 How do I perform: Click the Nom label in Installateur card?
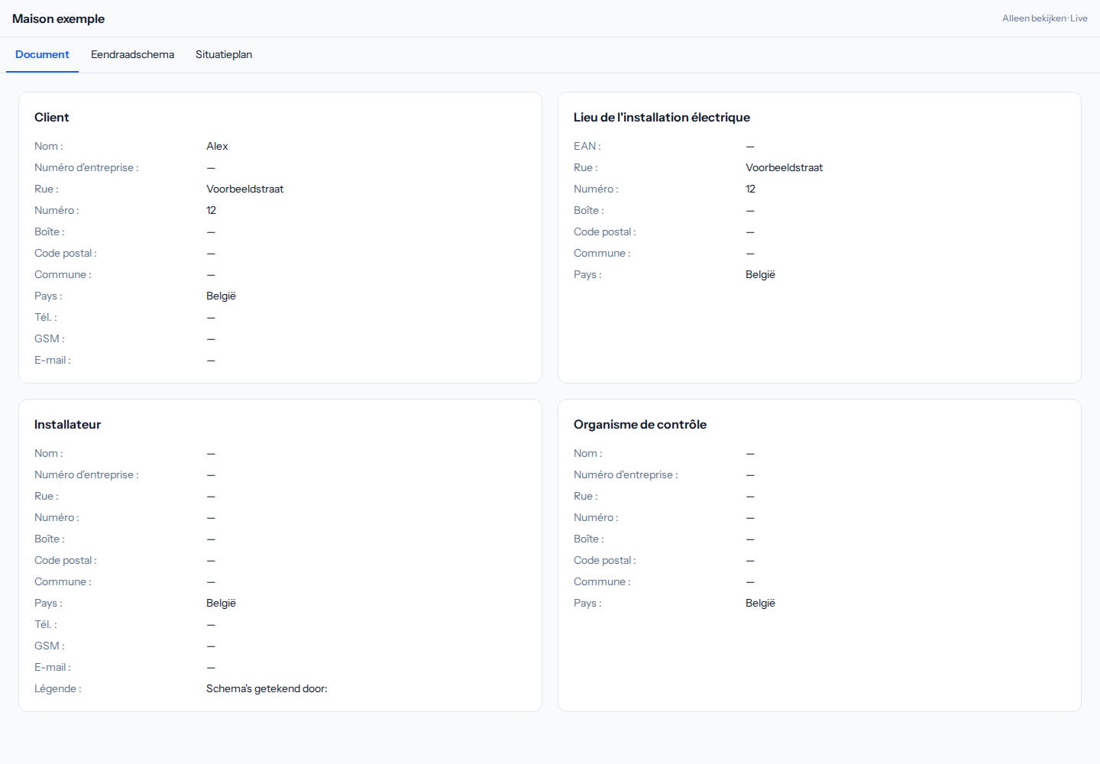click(48, 453)
